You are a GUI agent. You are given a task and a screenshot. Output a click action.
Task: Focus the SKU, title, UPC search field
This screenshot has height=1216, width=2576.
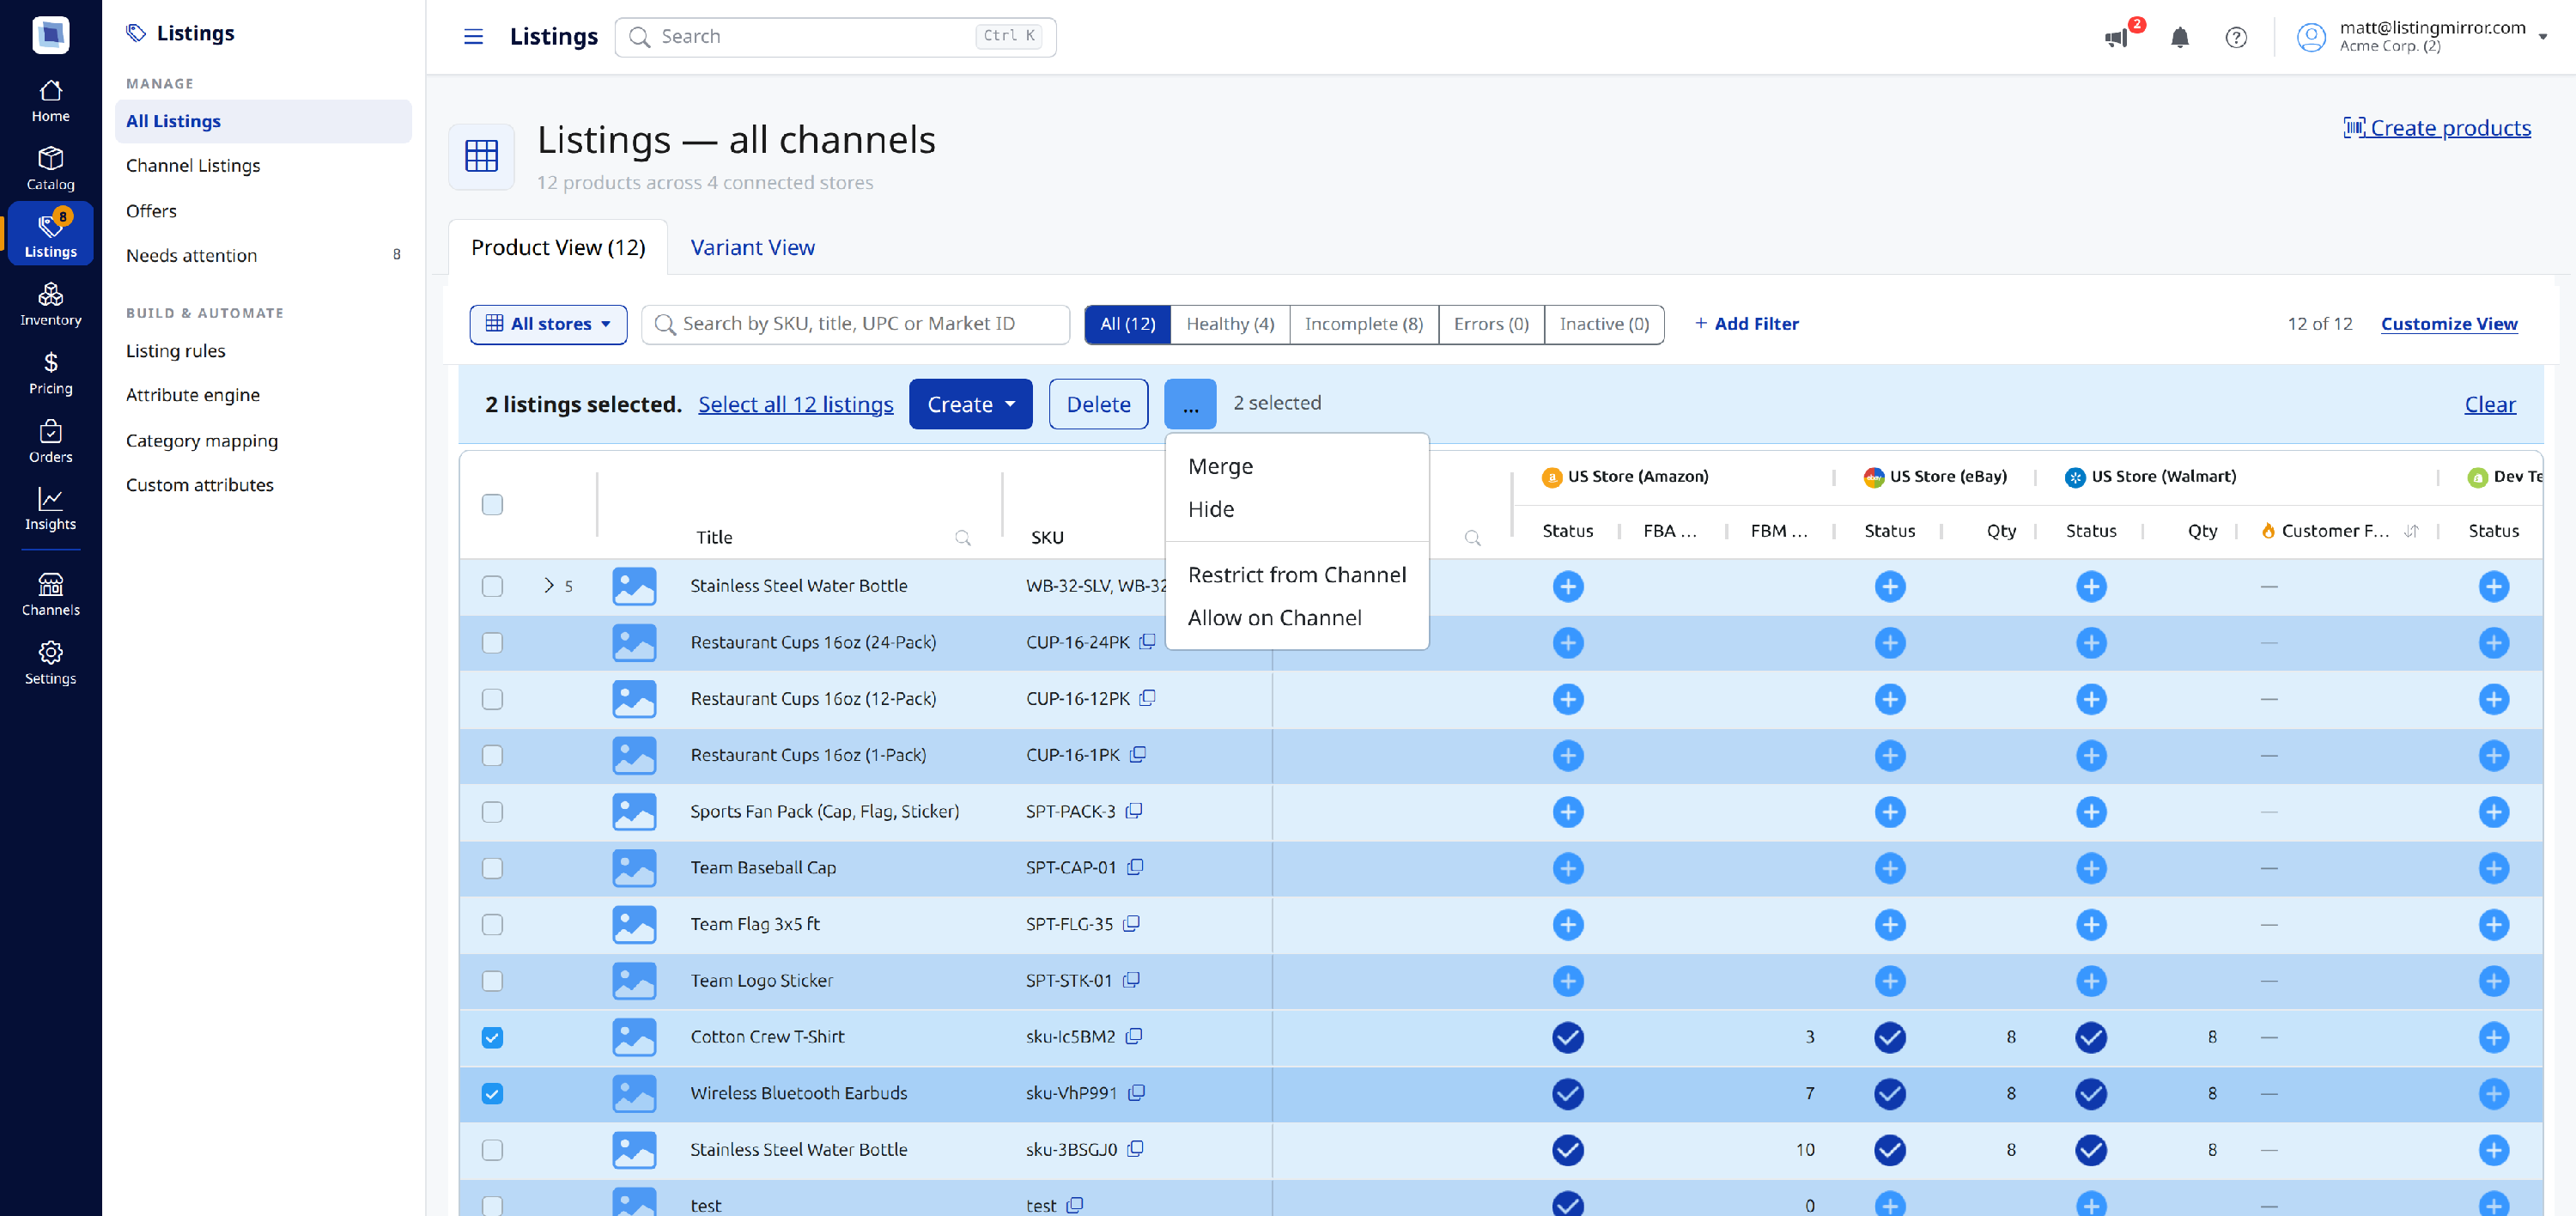pos(855,324)
